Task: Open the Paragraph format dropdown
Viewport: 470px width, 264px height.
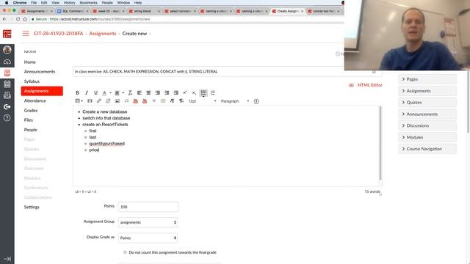Action: [x=235, y=101]
